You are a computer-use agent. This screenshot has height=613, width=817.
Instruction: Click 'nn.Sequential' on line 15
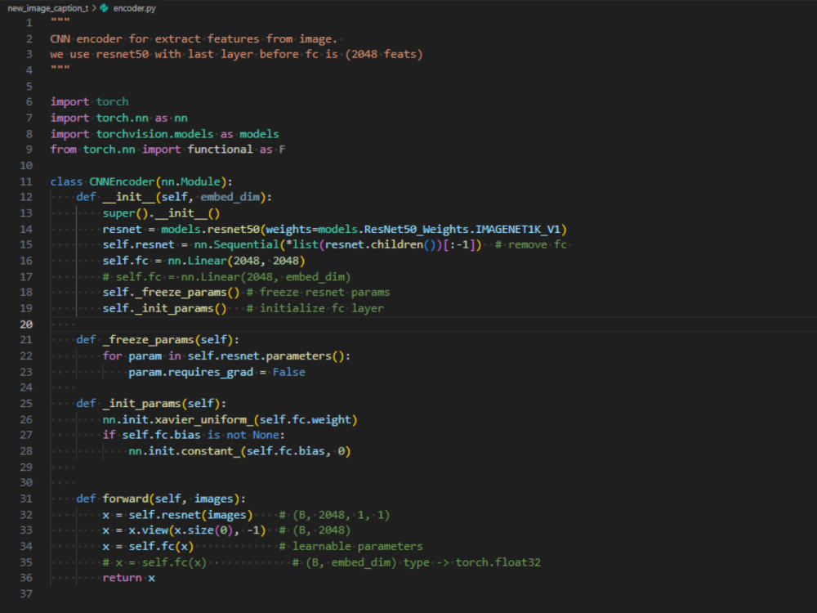click(237, 244)
